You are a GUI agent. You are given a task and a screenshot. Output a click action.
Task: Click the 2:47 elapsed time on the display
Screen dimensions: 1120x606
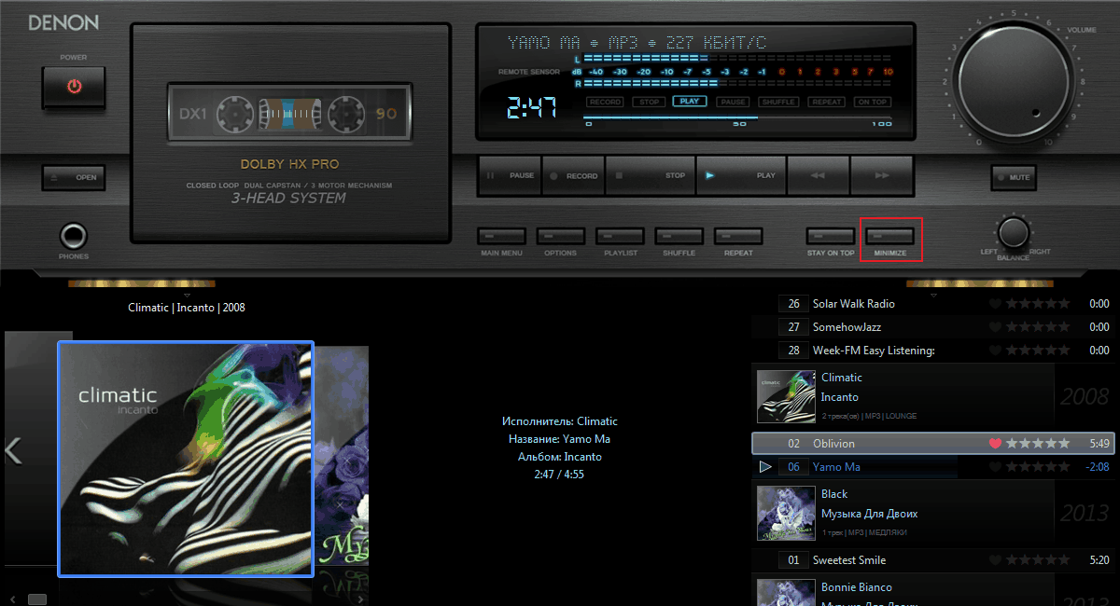531,107
